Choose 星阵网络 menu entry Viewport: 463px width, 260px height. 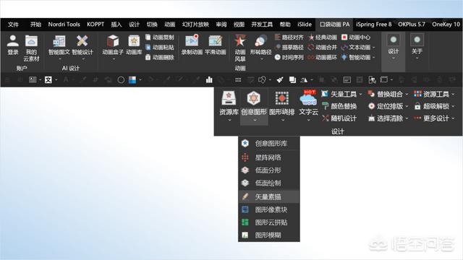click(269, 157)
